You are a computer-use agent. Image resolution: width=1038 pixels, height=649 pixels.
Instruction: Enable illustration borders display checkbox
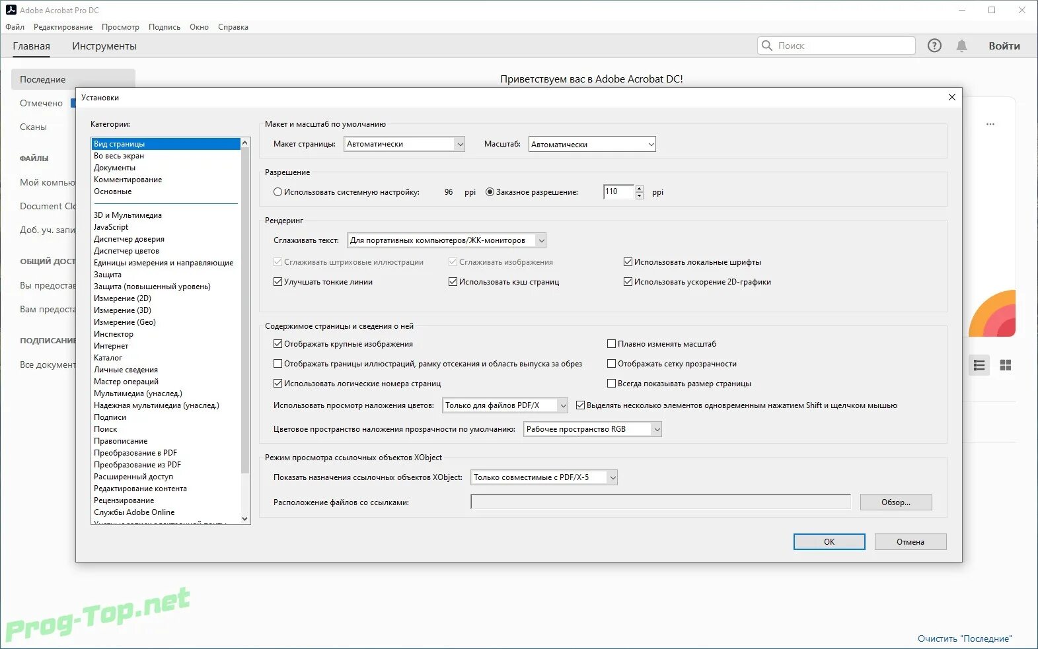278,364
